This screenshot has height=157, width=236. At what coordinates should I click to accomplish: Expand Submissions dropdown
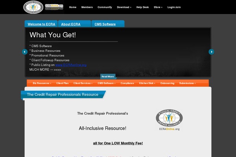(x=187, y=83)
